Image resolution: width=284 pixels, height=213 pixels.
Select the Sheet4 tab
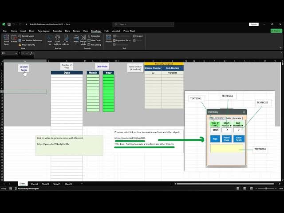pos(34,184)
